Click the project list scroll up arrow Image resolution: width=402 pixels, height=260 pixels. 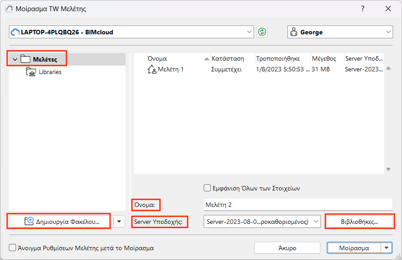click(x=389, y=68)
